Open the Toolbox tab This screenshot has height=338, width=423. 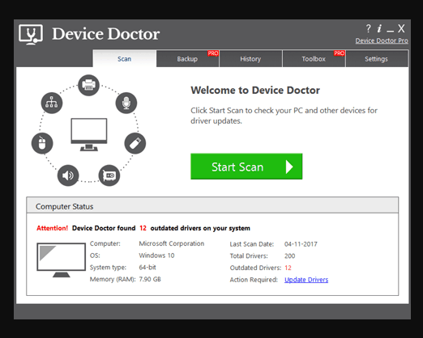click(x=314, y=58)
